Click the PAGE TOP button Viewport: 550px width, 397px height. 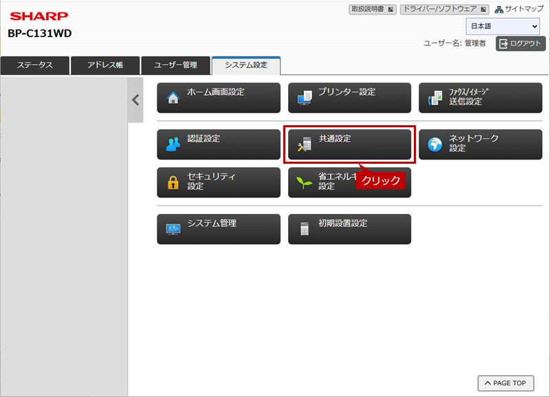tap(505, 383)
